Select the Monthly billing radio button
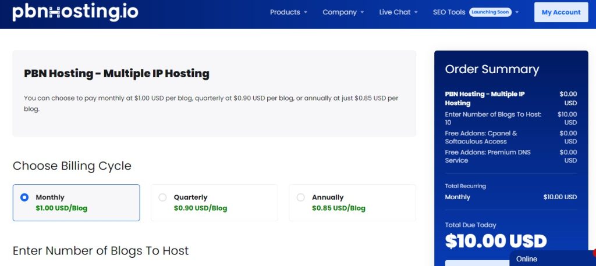 point(24,197)
